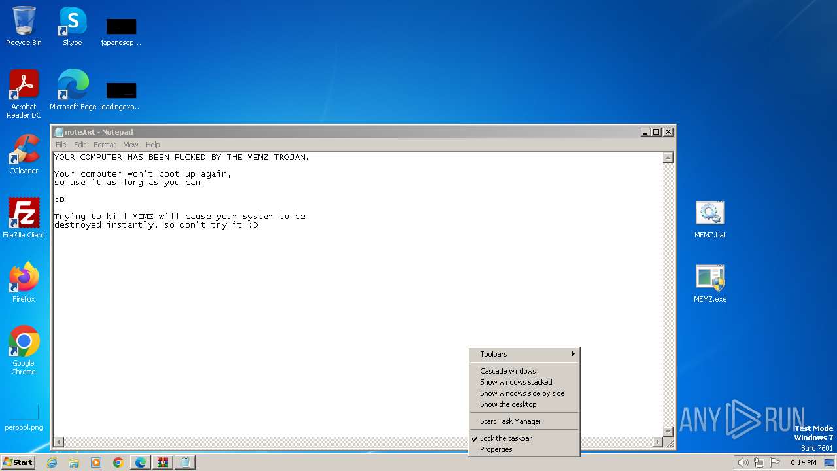The height and width of the screenshot is (471, 837).
Task: Open Acrobat Reader DC shortcut
Action: coord(24,94)
